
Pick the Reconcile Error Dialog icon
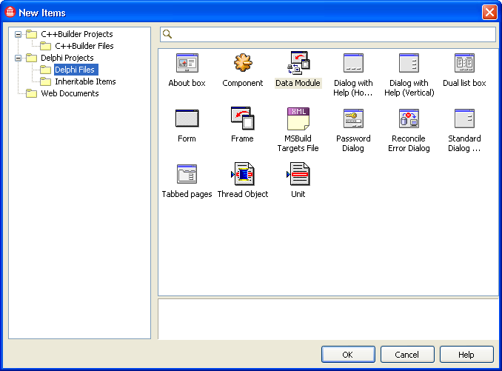(x=409, y=118)
